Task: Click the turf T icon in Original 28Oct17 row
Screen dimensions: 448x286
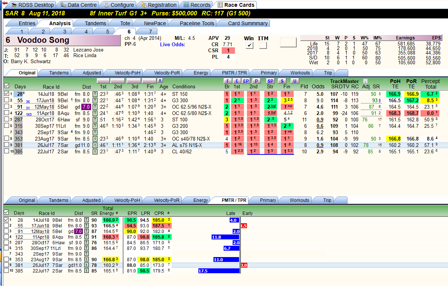Action: point(95,120)
